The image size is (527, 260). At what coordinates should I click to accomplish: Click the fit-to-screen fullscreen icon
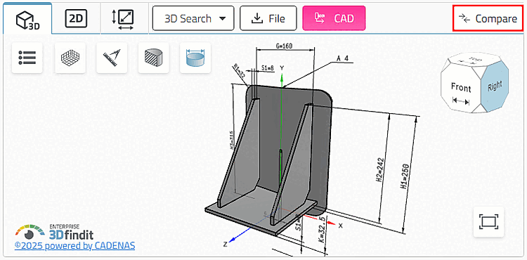[x=488, y=222]
